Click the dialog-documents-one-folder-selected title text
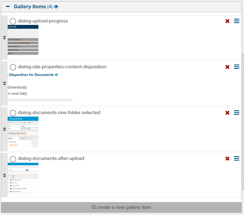 59,113
